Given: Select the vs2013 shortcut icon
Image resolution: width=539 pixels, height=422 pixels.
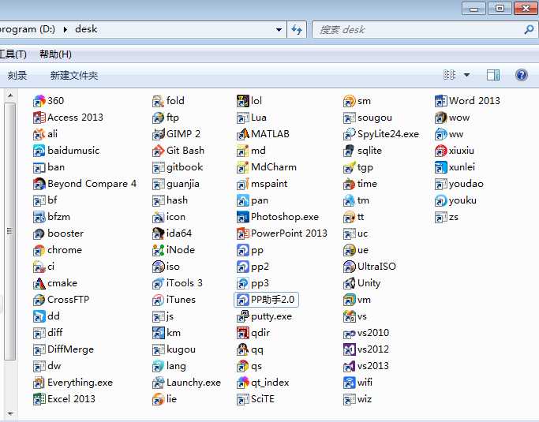Looking at the screenshot, I should click(350, 366).
